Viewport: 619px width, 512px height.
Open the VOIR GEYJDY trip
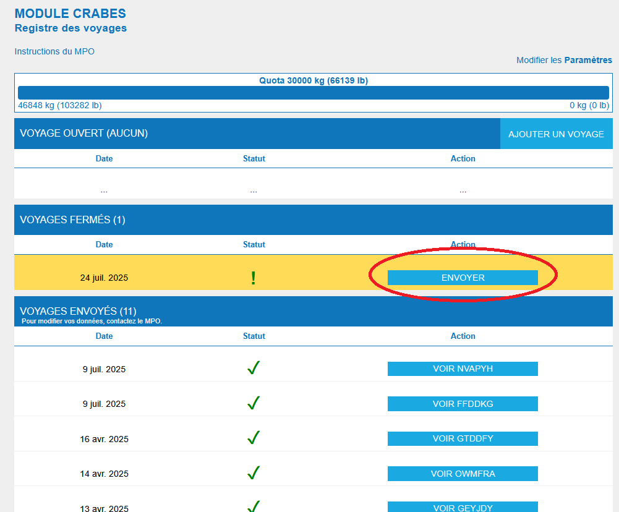click(x=463, y=507)
